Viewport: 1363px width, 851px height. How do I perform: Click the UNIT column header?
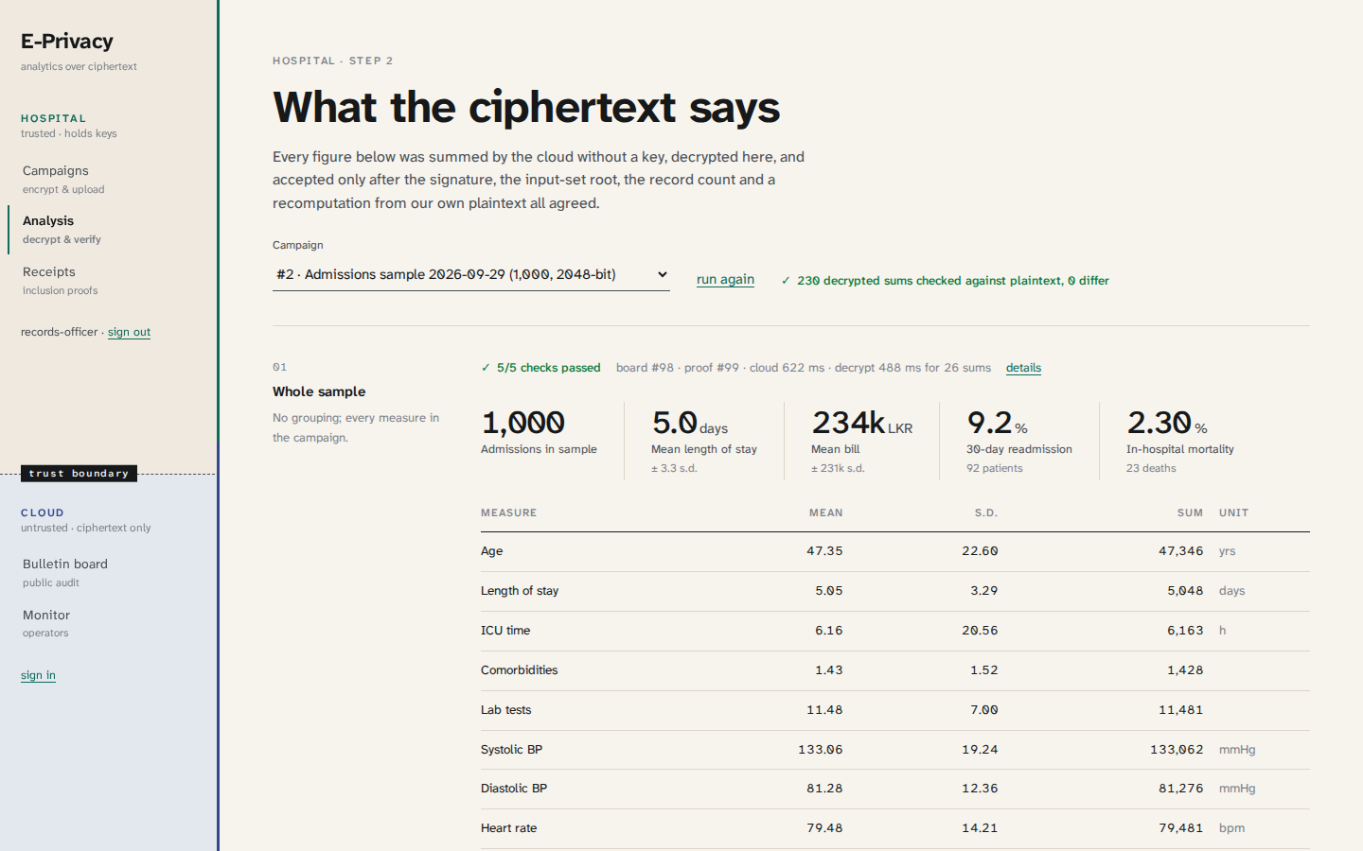[x=1234, y=512]
